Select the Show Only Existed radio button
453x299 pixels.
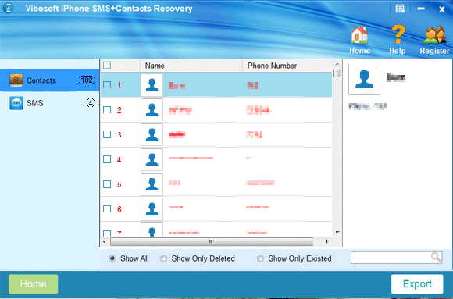coord(260,258)
